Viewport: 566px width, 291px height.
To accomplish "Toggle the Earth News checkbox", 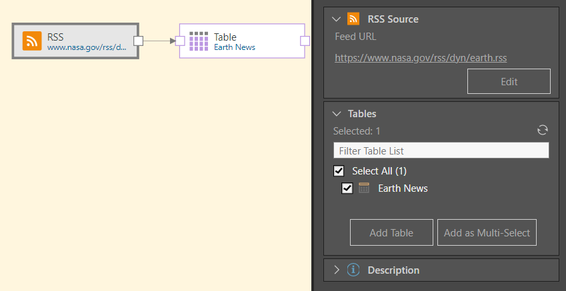I will [347, 188].
